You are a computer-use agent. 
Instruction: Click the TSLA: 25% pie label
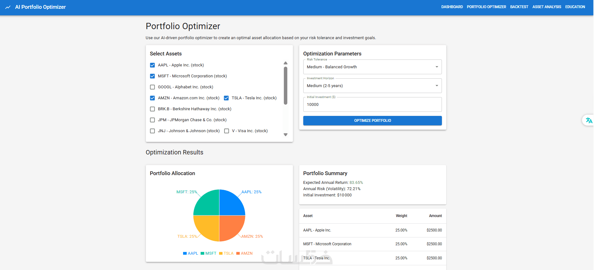(187, 236)
